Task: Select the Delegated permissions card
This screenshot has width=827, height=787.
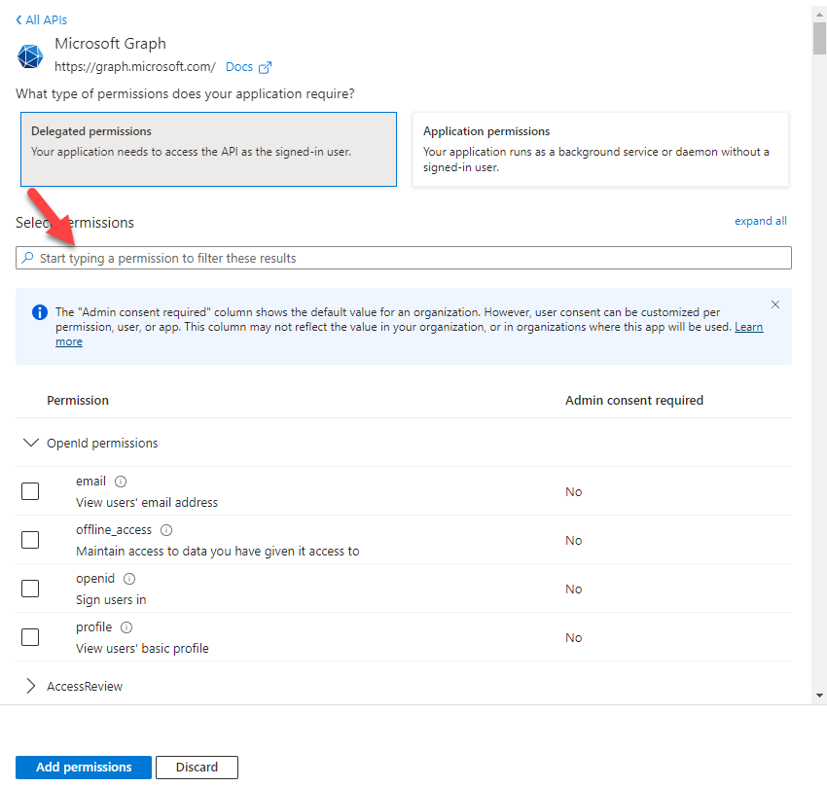Action: pos(208,149)
